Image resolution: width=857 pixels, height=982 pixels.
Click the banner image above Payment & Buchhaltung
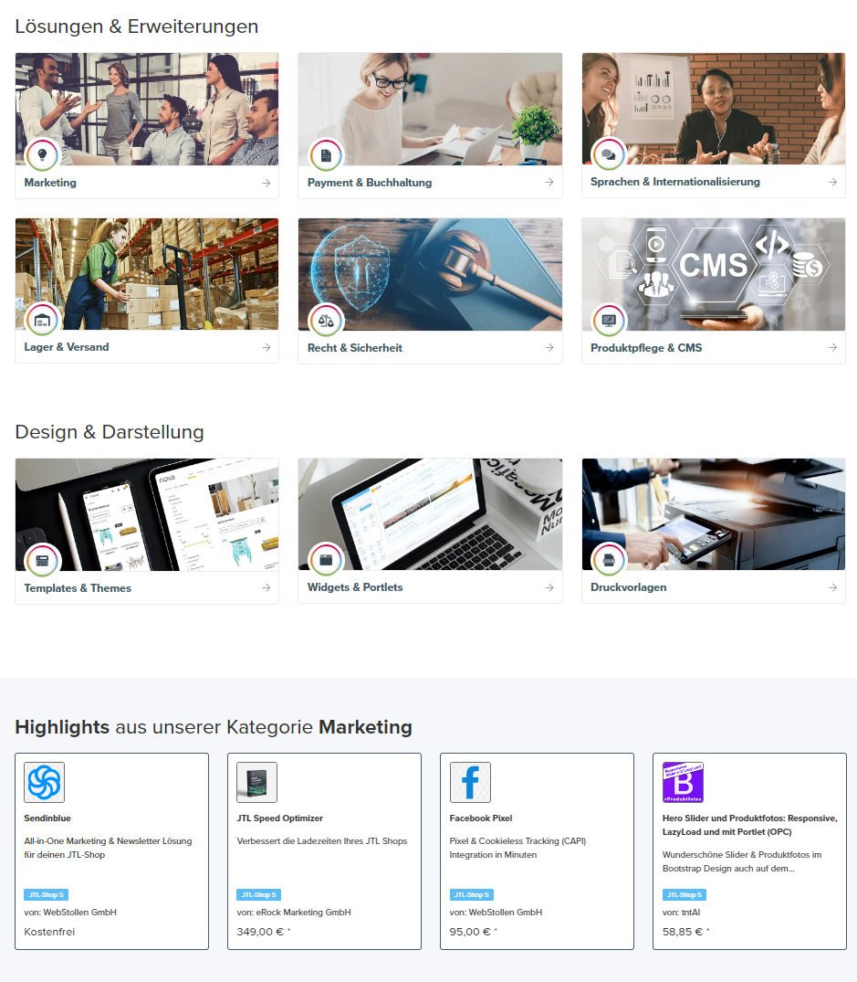pos(430,108)
